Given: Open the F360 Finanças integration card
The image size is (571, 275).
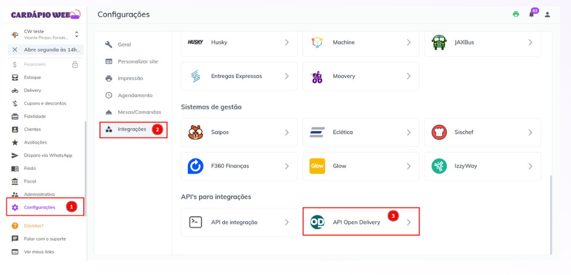Looking at the screenshot, I should point(239,166).
